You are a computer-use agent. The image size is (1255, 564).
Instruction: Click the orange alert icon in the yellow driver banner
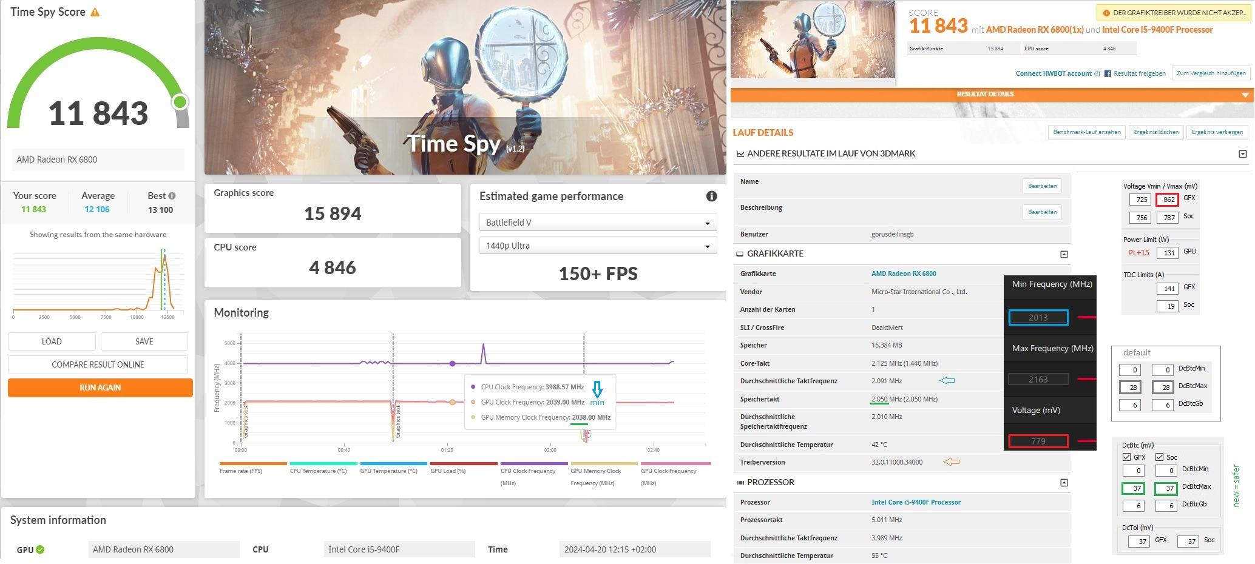[x=1106, y=13]
